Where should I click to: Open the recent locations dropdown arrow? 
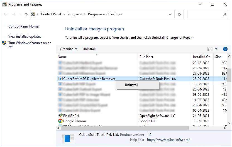coord(20,14)
